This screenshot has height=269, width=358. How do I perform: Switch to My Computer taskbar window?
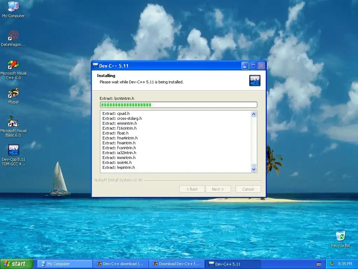pyautogui.click(x=65, y=264)
